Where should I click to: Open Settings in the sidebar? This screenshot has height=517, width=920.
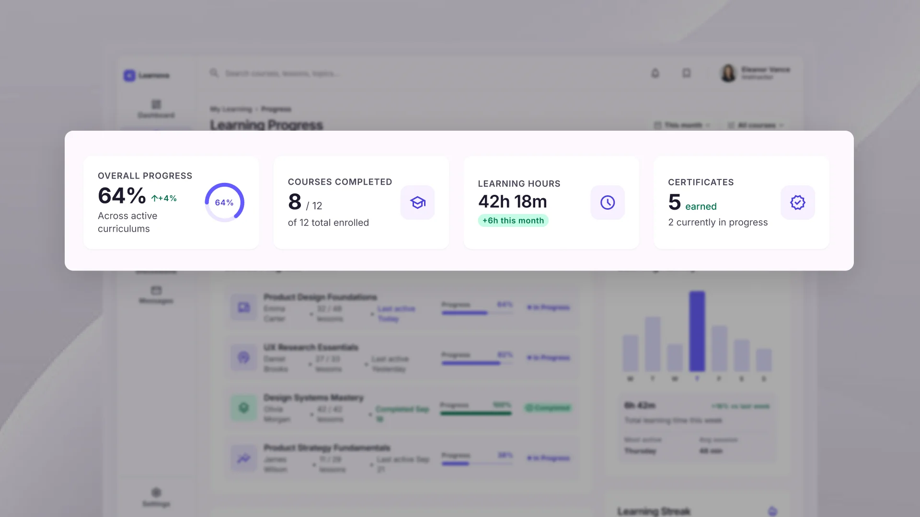click(156, 497)
